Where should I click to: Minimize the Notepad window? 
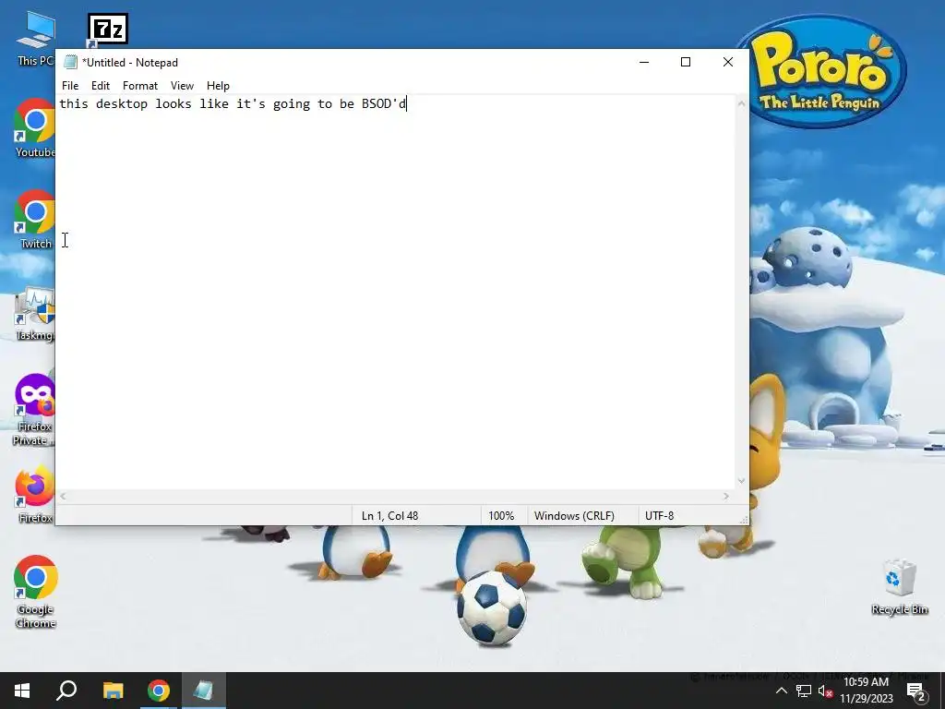pyautogui.click(x=644, y=62)
